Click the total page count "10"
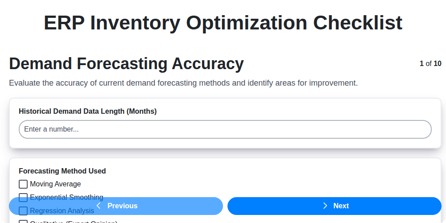 click(x=438, y=64)
